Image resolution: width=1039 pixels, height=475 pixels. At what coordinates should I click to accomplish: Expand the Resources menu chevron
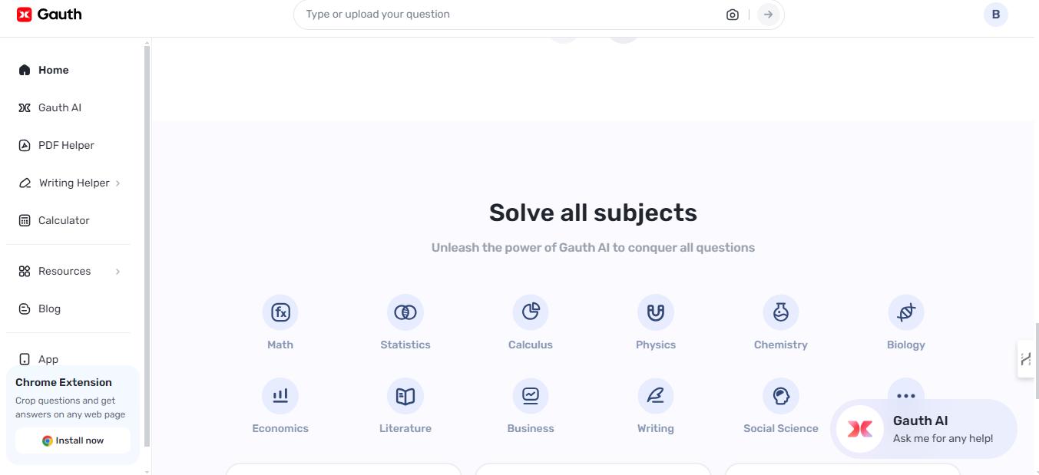(x=117, y=272)
